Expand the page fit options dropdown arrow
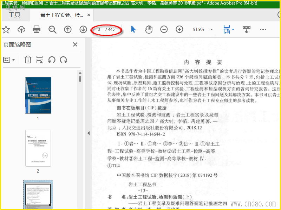This screenshot has width=281, height=210. click(233, 29)
